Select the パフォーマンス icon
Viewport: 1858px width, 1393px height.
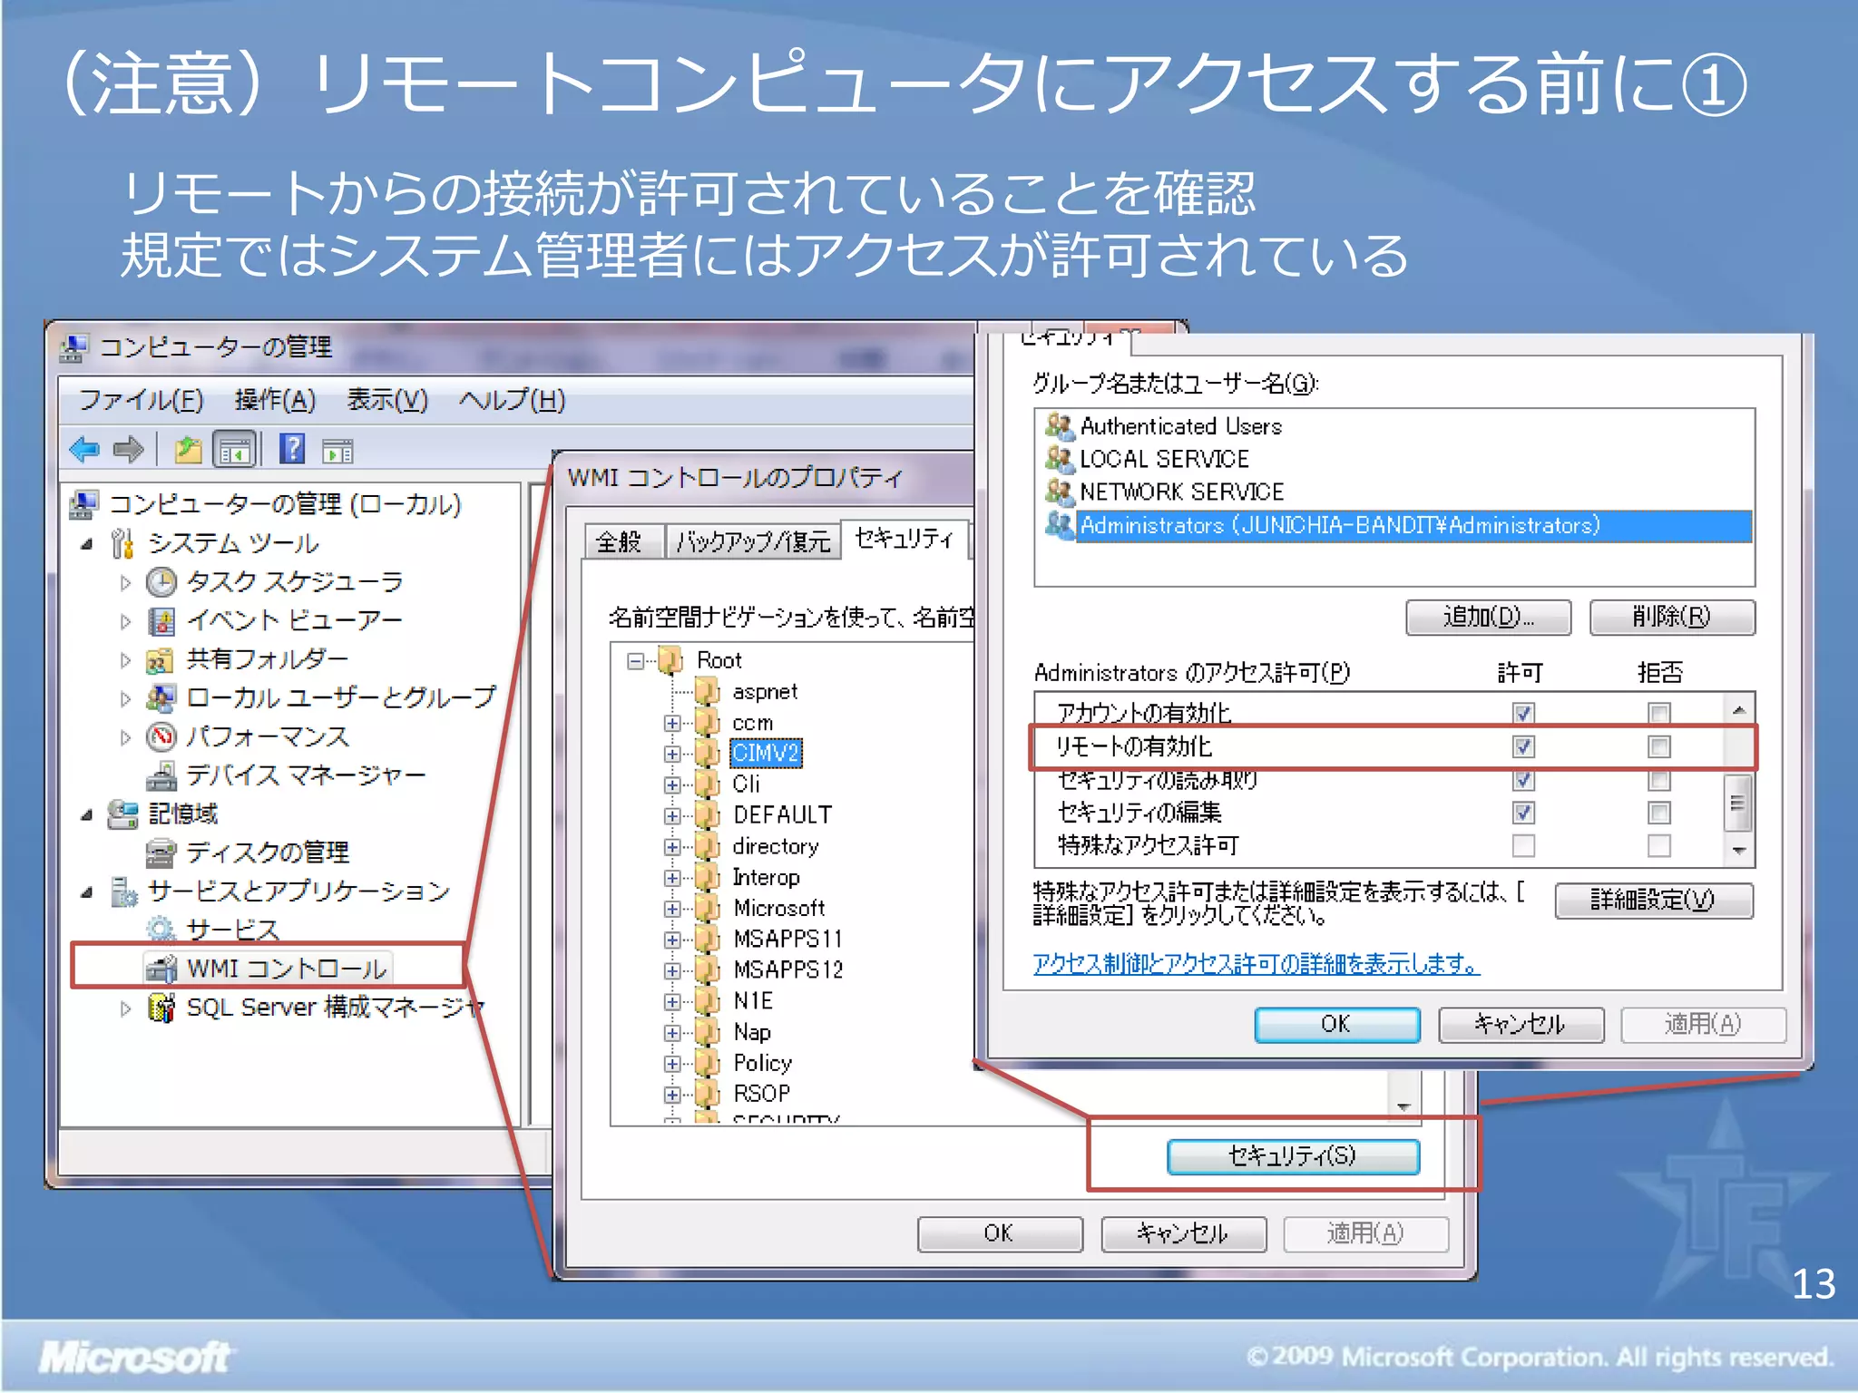(x=161, y=736)
